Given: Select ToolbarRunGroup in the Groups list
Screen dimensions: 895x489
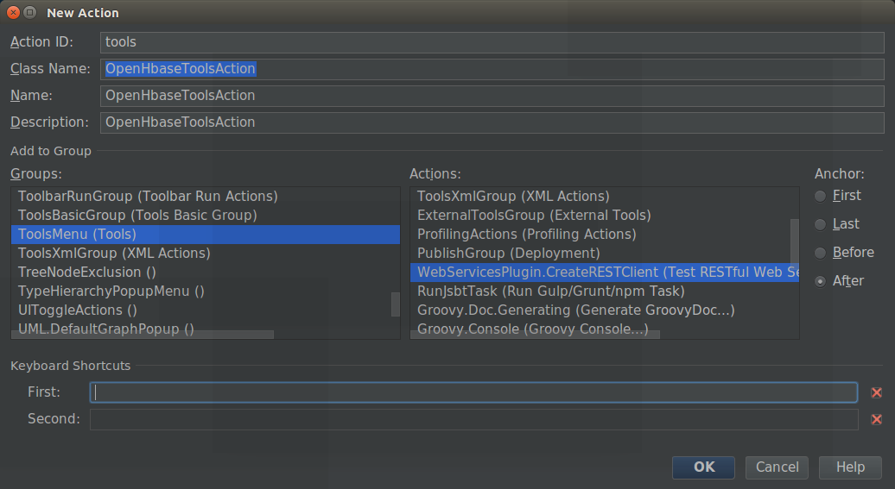Looking at the screenshot, I should point(148,196).
